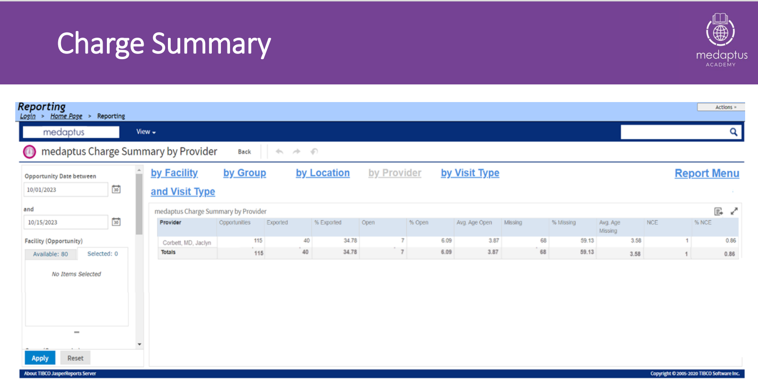Open the and Visit Type link
This screenshot has width=758, height=383.
[183, 192]
